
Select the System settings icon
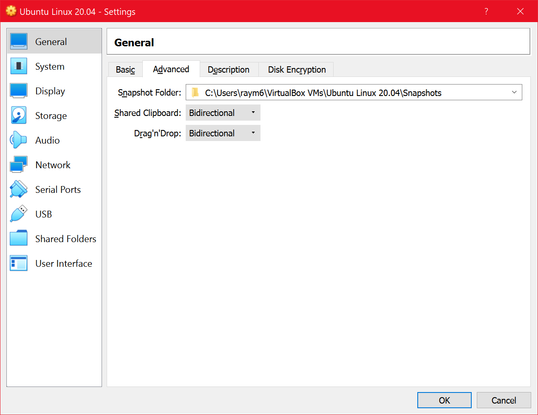19,66
